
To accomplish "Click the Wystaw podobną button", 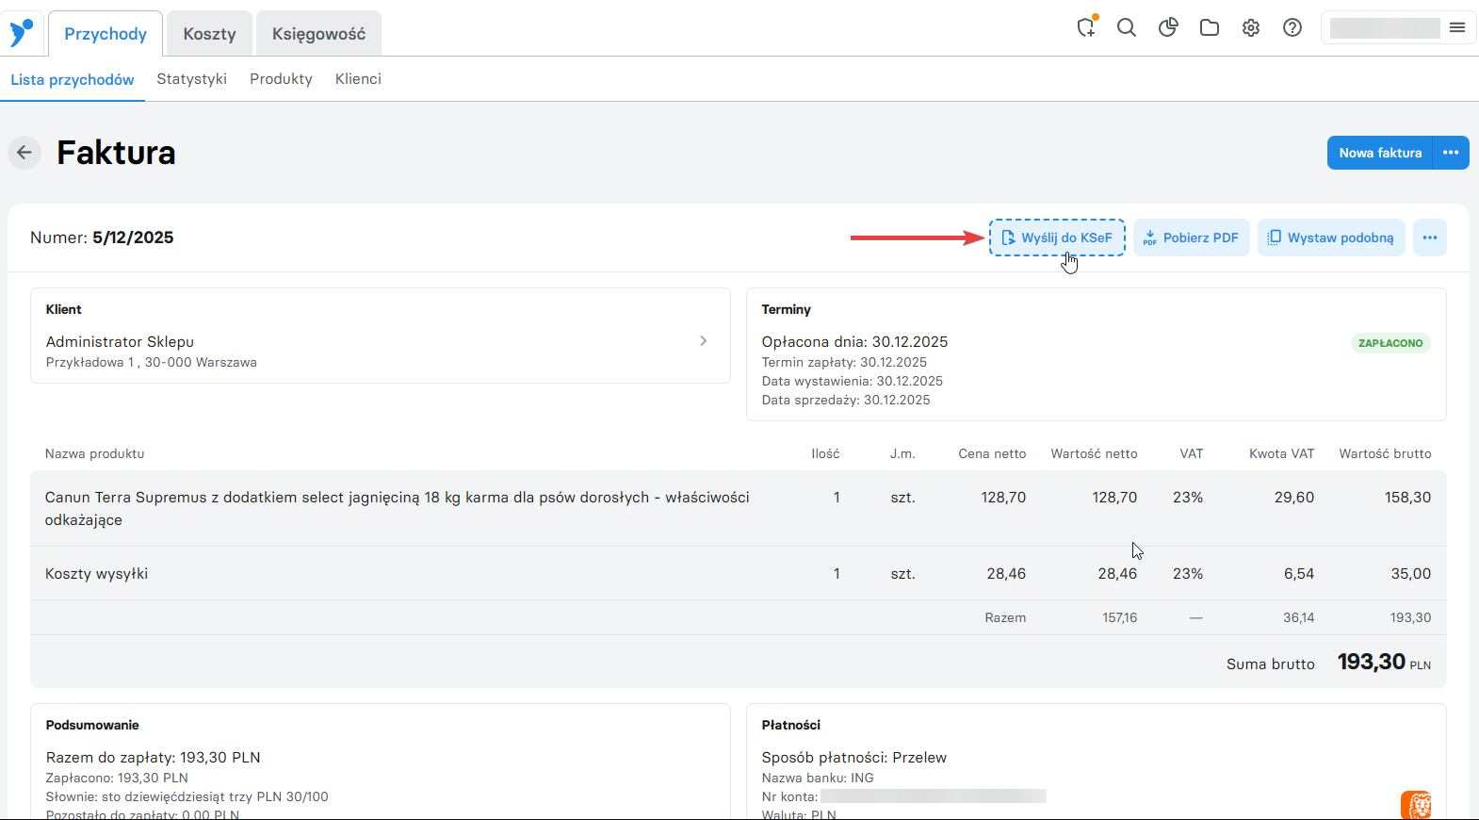I will [x=1331, y=238].
